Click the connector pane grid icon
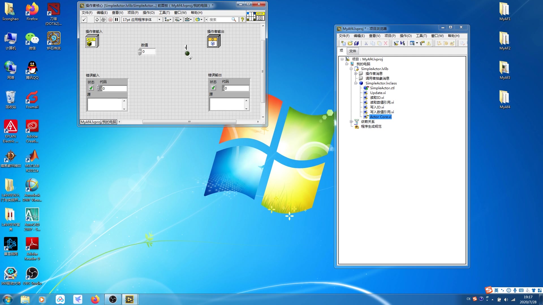The height and width of the screenshot is (305, 543). point(251,16)
